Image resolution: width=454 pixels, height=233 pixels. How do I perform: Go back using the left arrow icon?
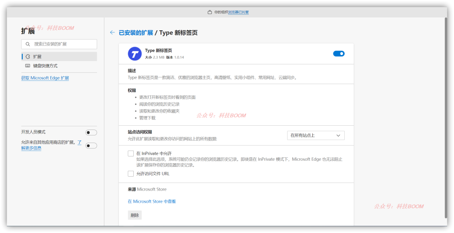pyautogui.click(x=112, y=32)
